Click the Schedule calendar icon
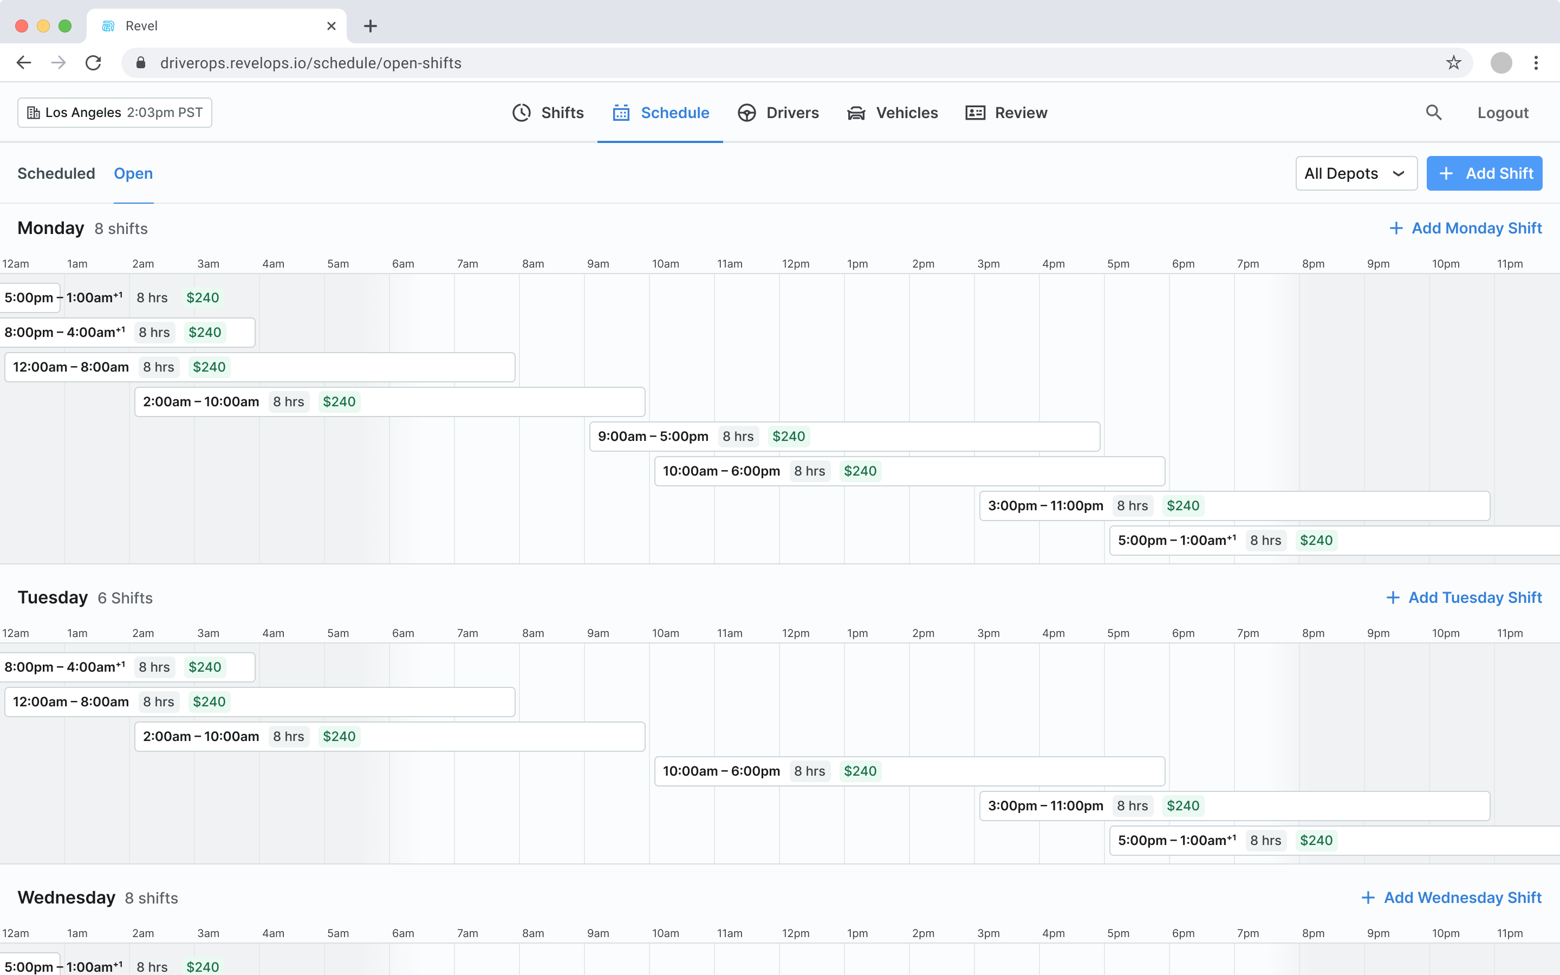The width and height of the screenshot is (1560, 975). [621, 113]
